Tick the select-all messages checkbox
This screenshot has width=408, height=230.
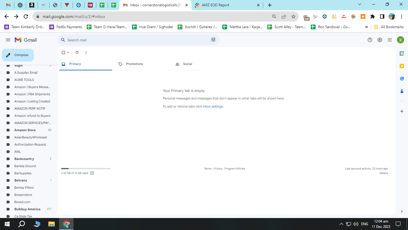tap(63, 52)
